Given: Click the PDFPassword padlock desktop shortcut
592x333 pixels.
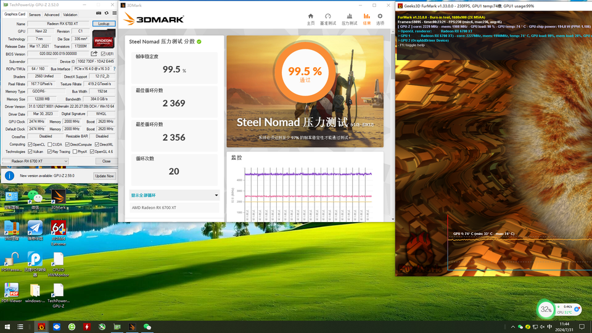Looking at the screenshot, I should [12, 261].
